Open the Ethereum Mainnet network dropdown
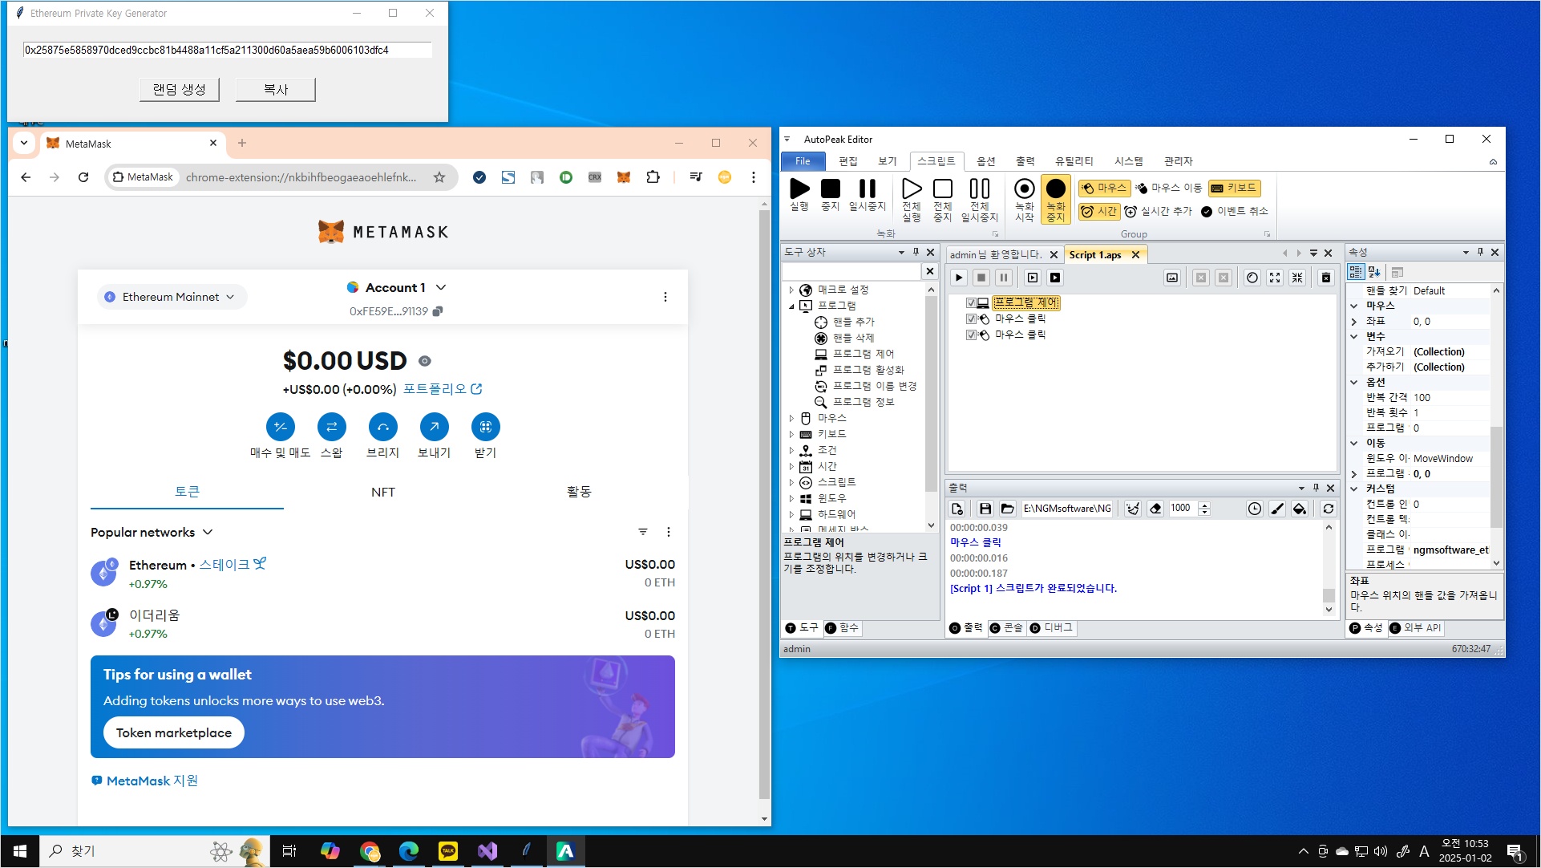This screenshot has width=1541, height=868. [172, 297]
